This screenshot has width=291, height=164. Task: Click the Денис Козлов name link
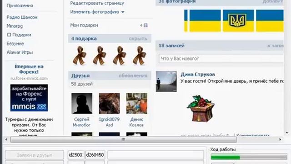[136, 122]
